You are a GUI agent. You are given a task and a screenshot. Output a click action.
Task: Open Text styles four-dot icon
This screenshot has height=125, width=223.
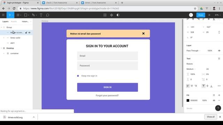219,59
